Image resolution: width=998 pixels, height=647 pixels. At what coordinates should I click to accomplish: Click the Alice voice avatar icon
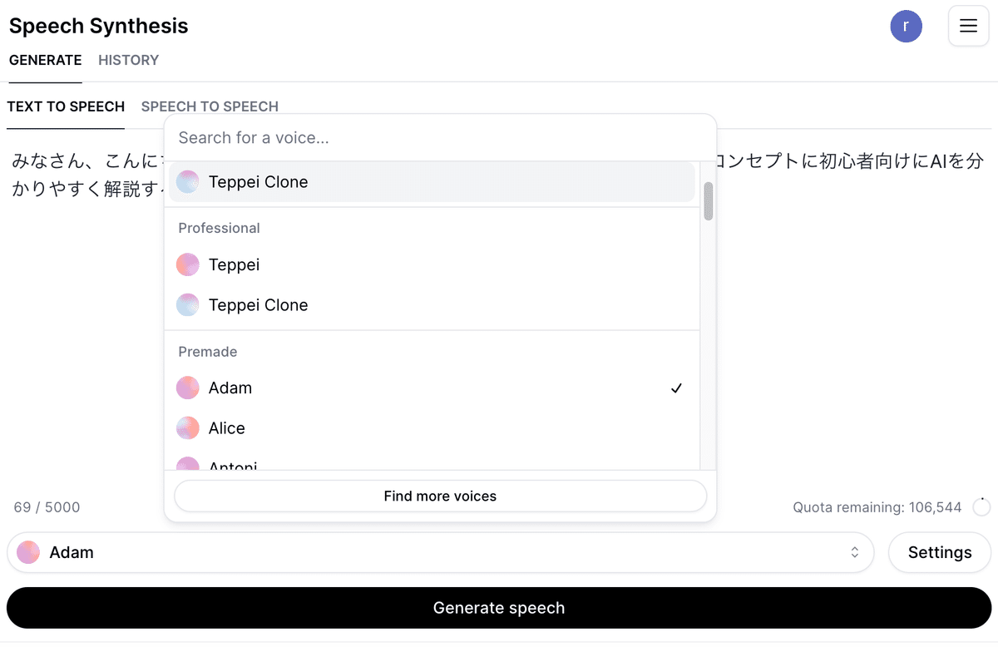click(188, 428)
